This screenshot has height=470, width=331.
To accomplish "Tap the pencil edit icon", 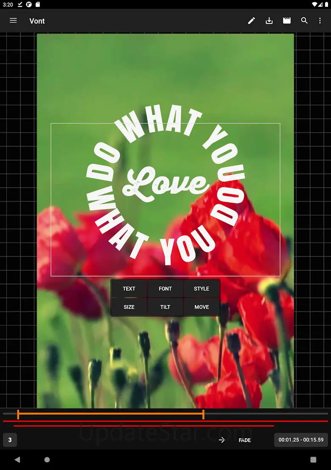I will pyautogui.click(x=252, y=21).
